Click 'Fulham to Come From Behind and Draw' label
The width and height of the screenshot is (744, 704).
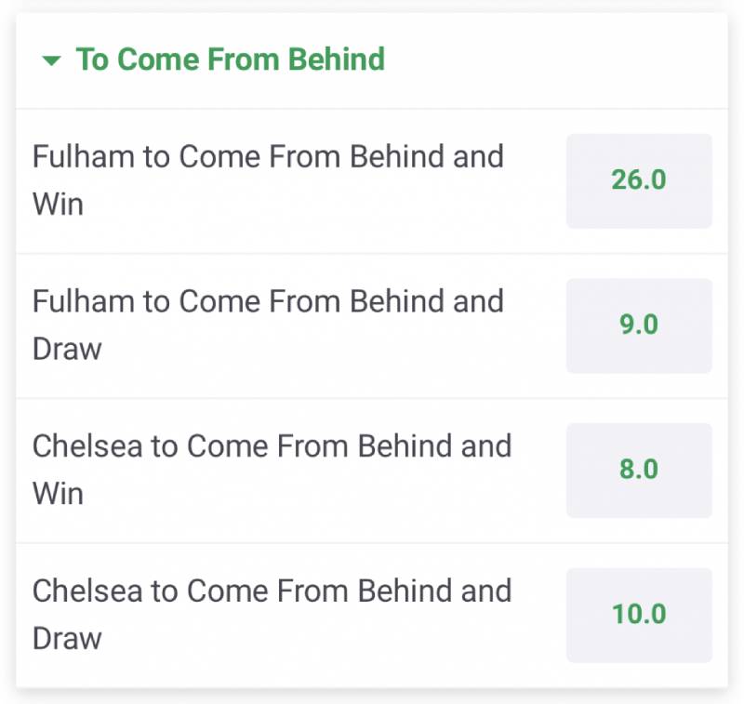pos(268,325)
